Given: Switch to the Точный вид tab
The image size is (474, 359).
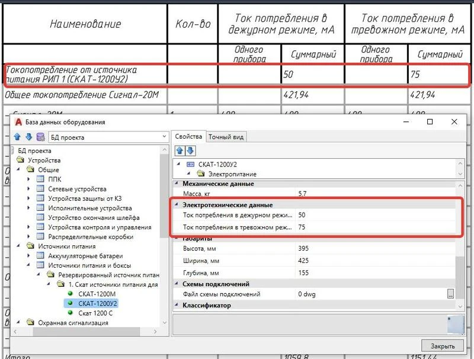Looking at the screenshot, I should click(x=226, y=135).
